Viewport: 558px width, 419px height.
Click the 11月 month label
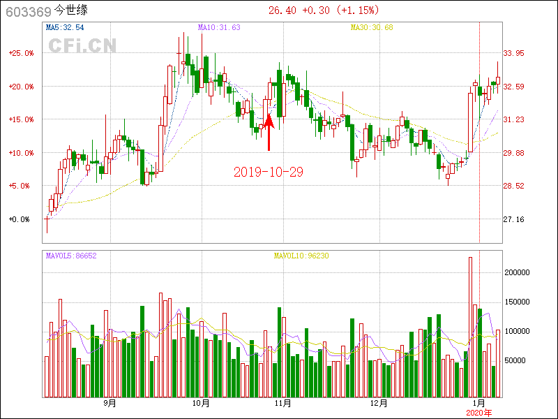[283, 403]
